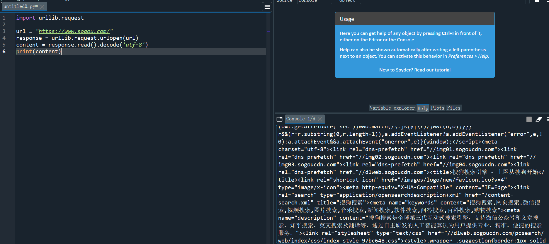Viewport: 549px width, 244px height.
Task: Click the 'response = urllib.request.urlopen(url)' line
Action: click(x=77, y=38)
